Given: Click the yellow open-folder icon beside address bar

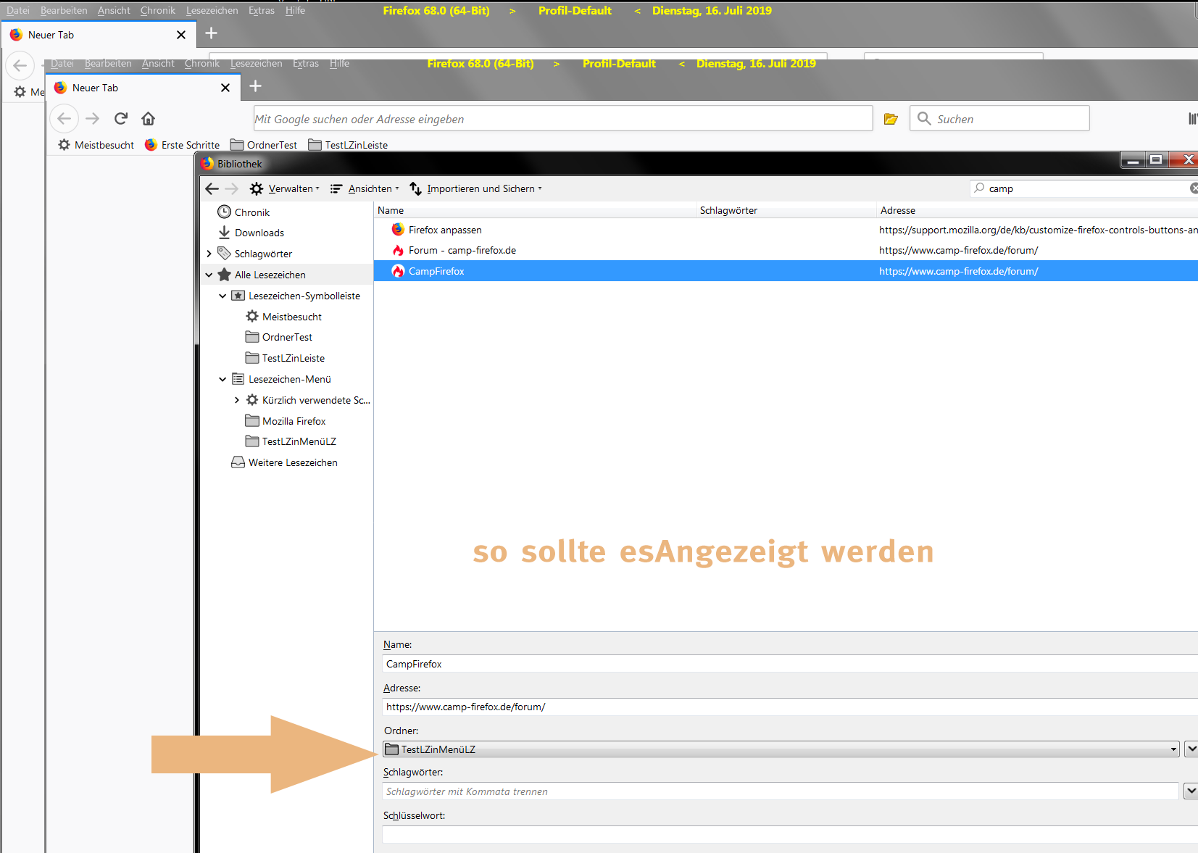Looking at the screenshot, I should coord(891,119).
